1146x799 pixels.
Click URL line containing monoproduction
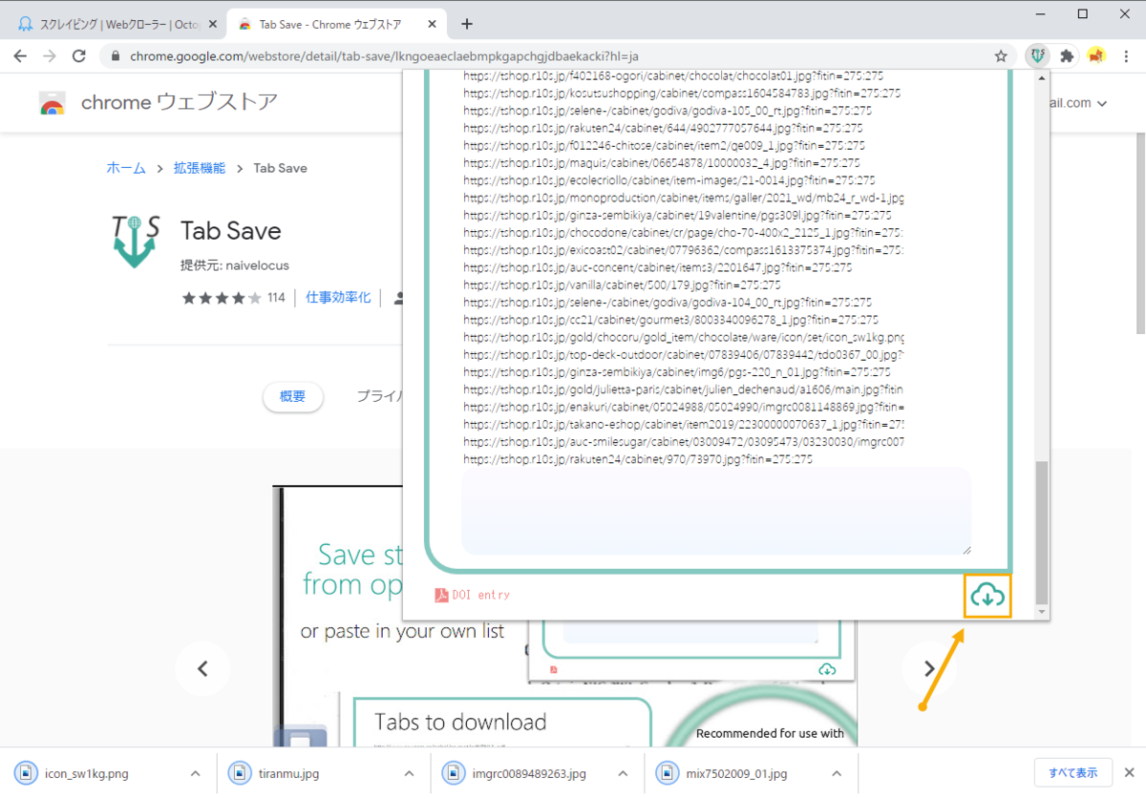(684, 199)
